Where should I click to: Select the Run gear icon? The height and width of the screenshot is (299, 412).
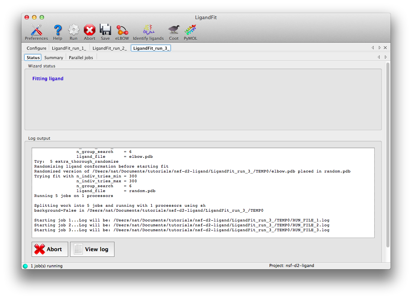(73, 29)
